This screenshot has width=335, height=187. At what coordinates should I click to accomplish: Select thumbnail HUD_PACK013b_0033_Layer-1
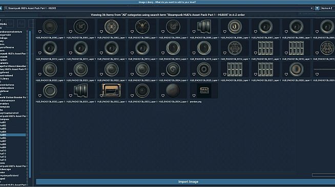pos(142,91)
